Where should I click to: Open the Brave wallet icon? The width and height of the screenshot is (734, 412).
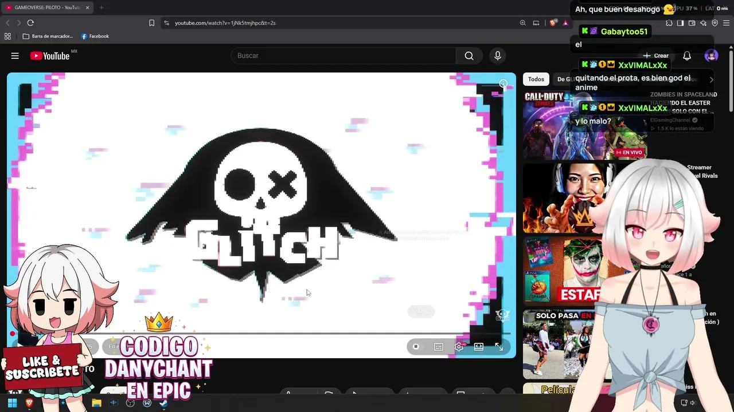(692, 23)
